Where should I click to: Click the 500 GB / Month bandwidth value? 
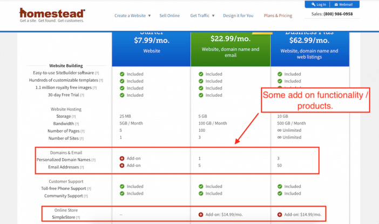[292, 123]
